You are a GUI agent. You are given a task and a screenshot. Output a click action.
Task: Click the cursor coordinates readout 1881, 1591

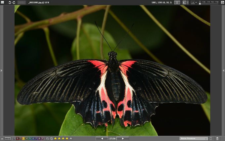point(161,2)
